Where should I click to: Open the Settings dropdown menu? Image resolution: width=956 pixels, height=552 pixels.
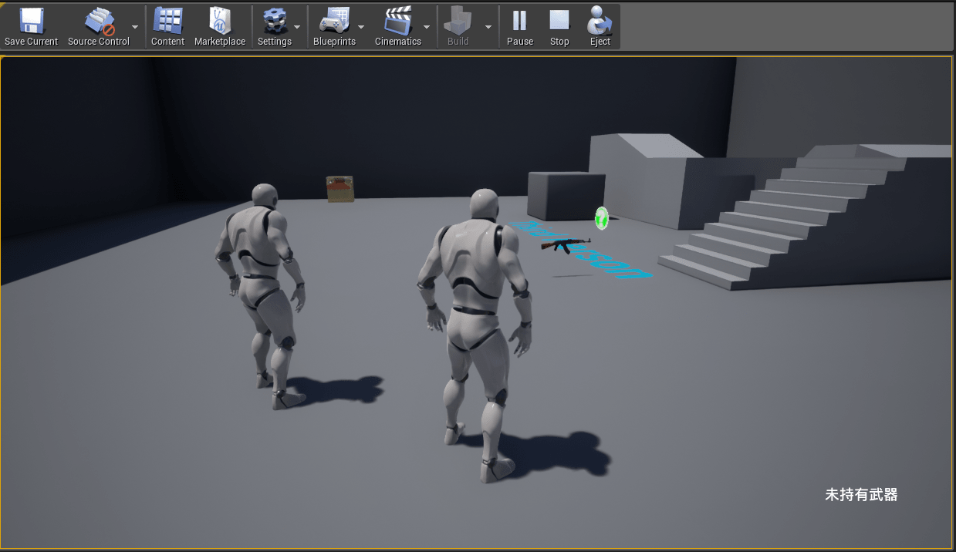pyautogui.click(x=298, y=25)
